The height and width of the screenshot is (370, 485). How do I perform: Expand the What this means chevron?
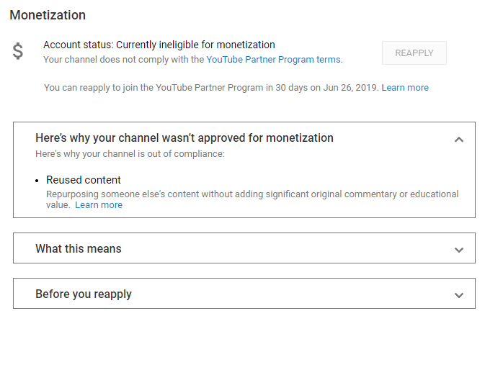(x=459, y=250)
